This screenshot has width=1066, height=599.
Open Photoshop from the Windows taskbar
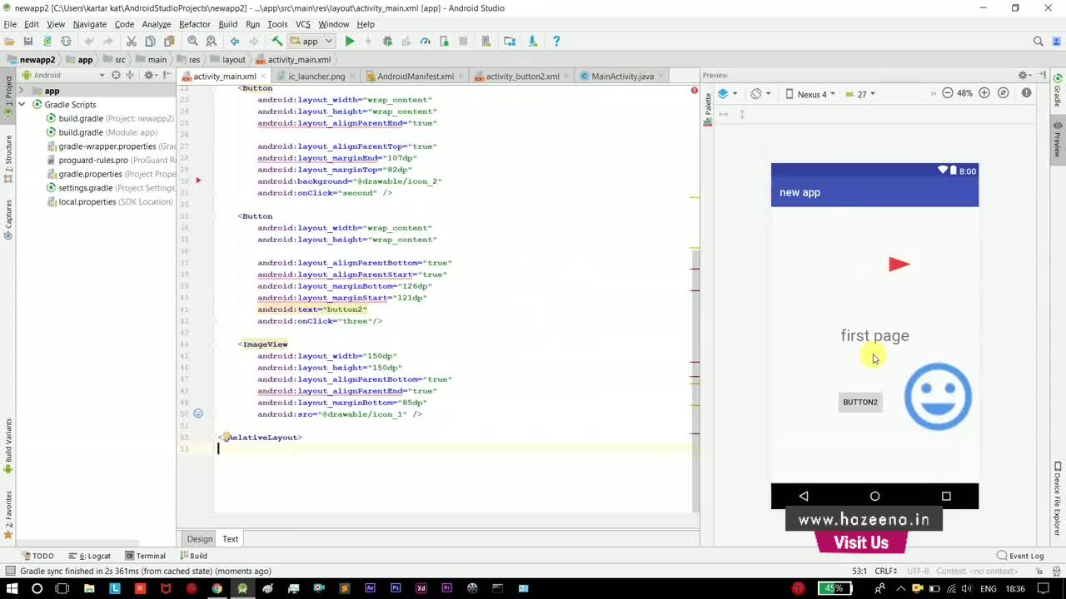pyautogui.click(x=396, y=588)
